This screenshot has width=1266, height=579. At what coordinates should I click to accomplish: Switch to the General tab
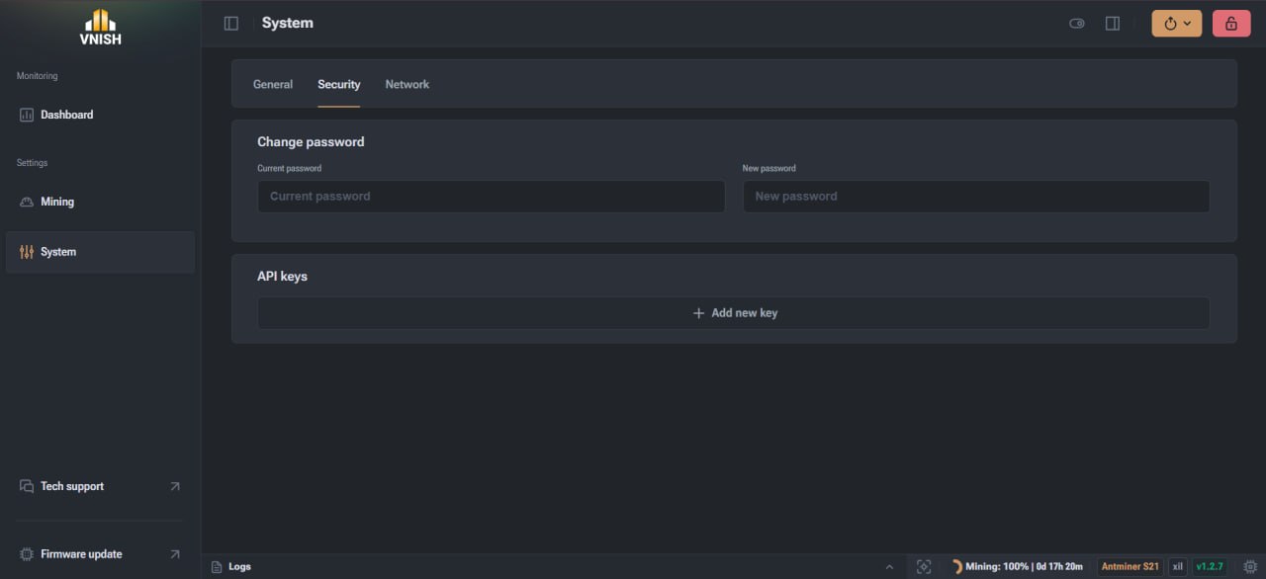[273, 85]
